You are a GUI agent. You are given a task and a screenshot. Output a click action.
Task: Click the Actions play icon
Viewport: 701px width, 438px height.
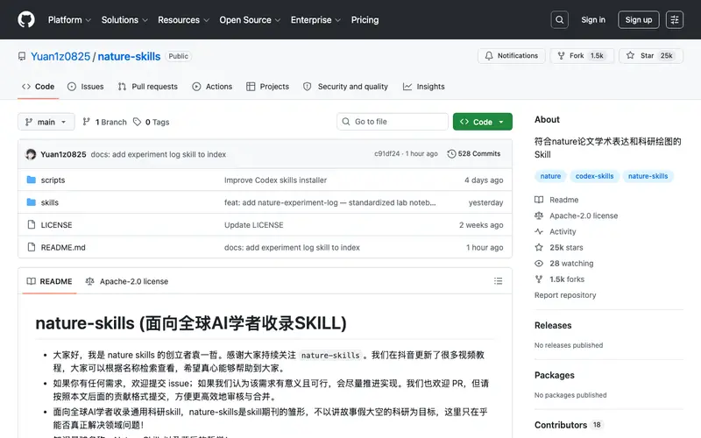tap(196, 87)
